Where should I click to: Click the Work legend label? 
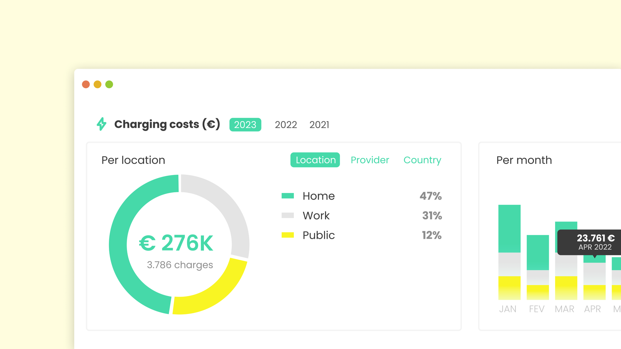pyautogui.click(x=316, y=216)
